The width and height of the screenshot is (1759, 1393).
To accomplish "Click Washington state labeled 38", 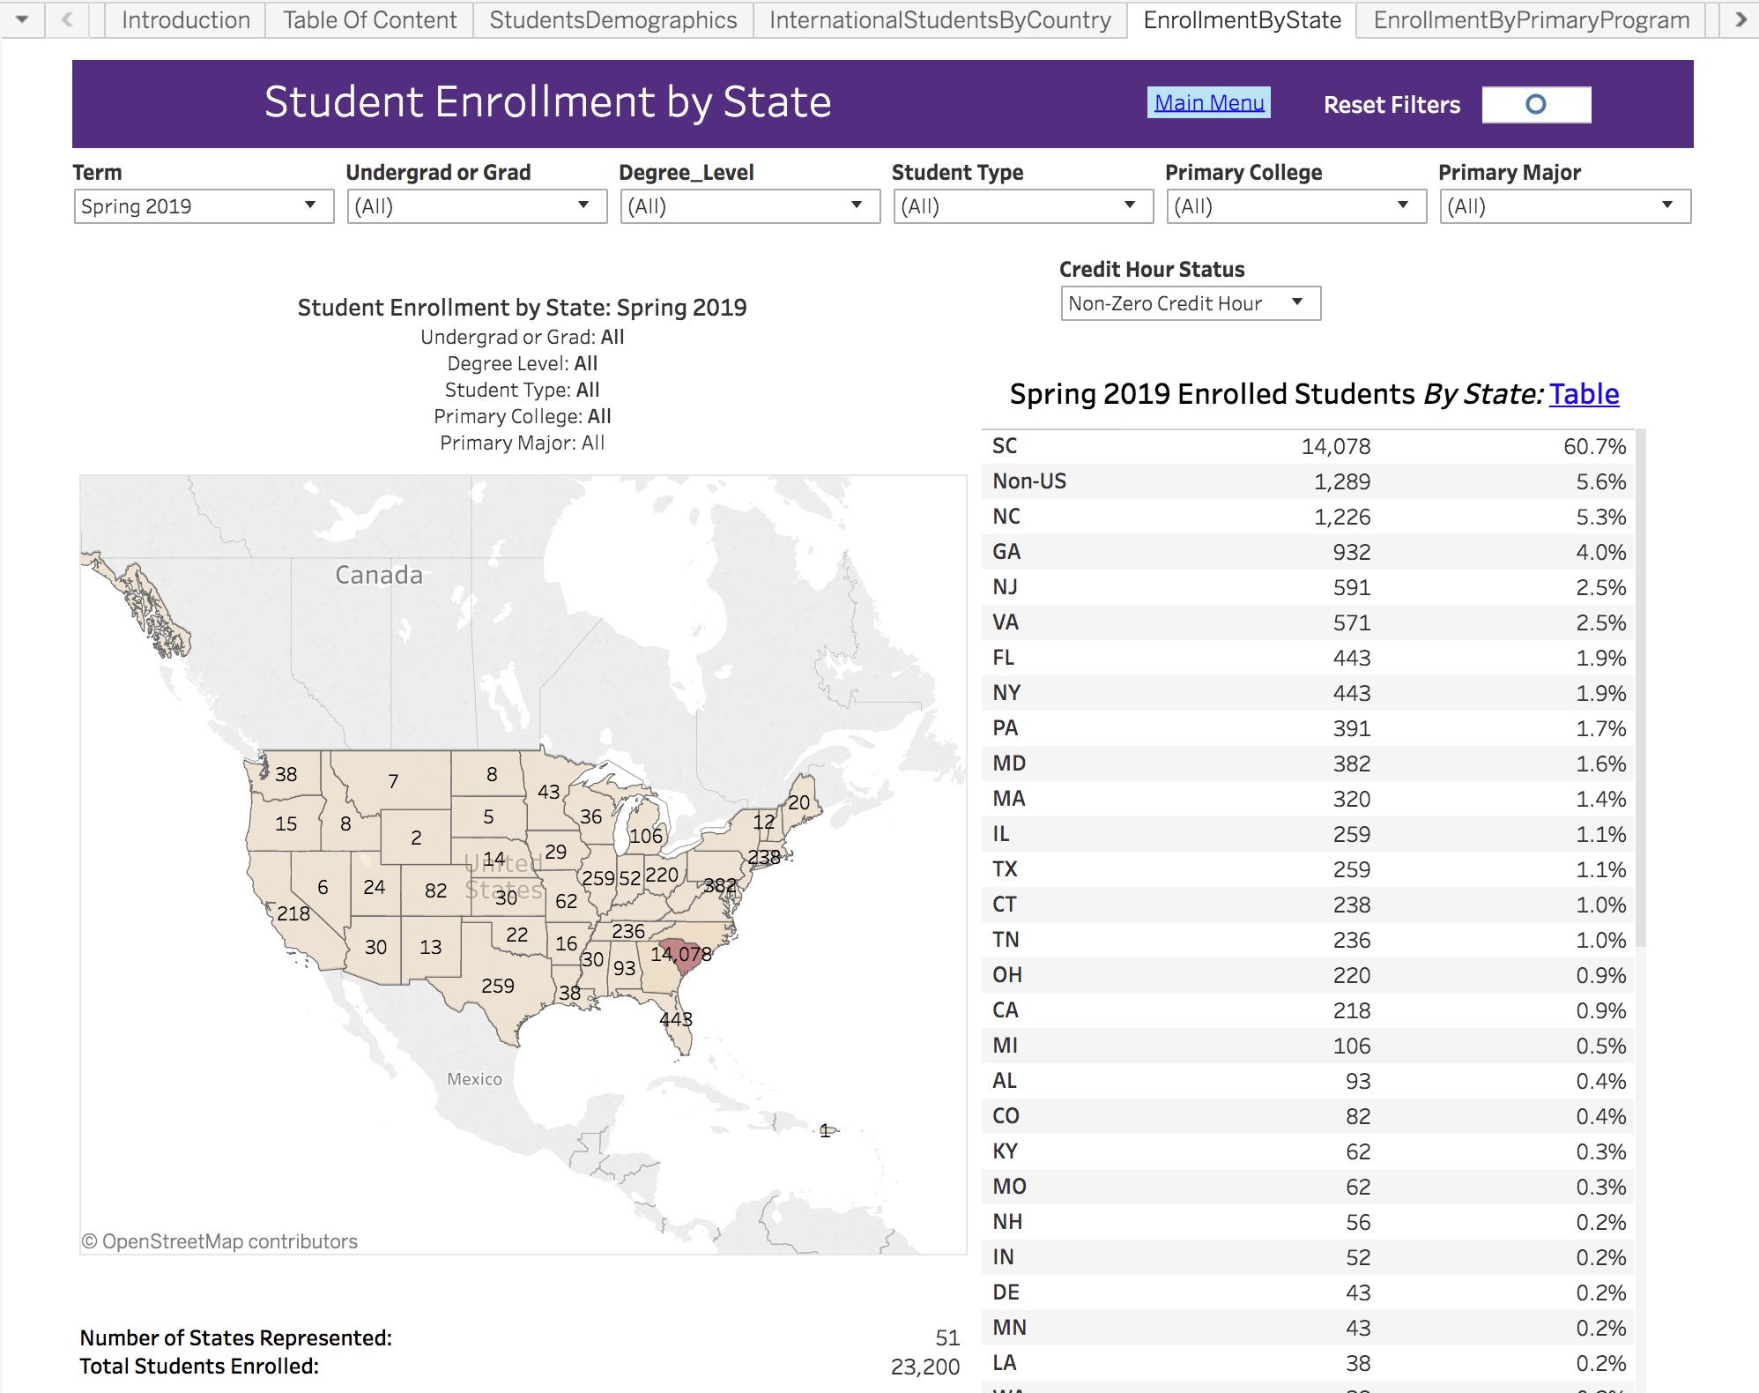I will tap(286, 774).
